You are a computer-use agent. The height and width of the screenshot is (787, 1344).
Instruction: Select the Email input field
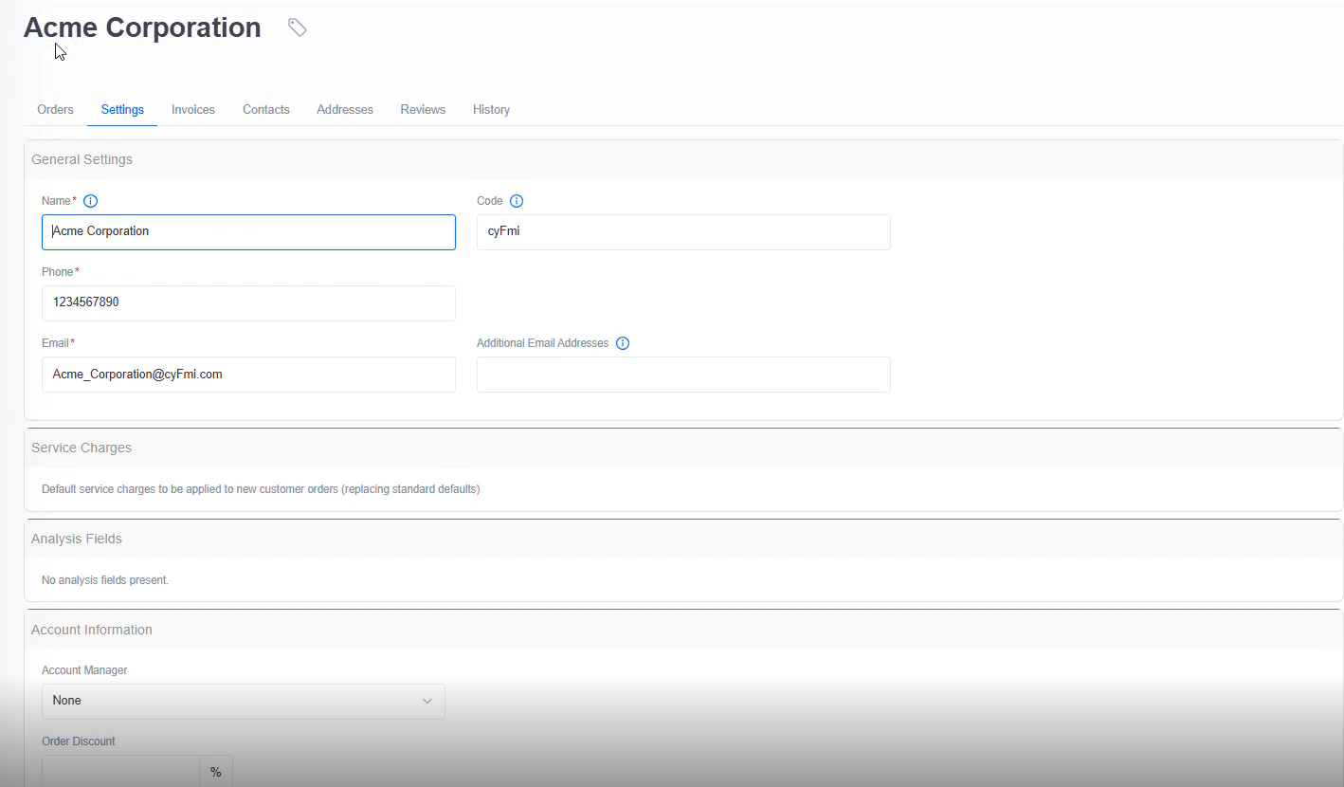click(248, 374)
